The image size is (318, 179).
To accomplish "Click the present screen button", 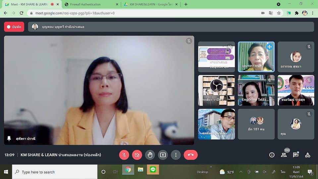I will tap(163, 155).
